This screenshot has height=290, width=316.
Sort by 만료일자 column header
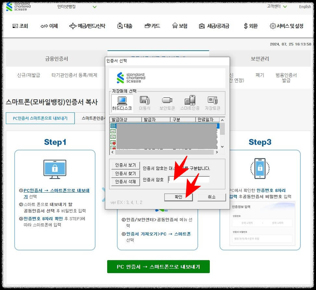click(208, 120)
